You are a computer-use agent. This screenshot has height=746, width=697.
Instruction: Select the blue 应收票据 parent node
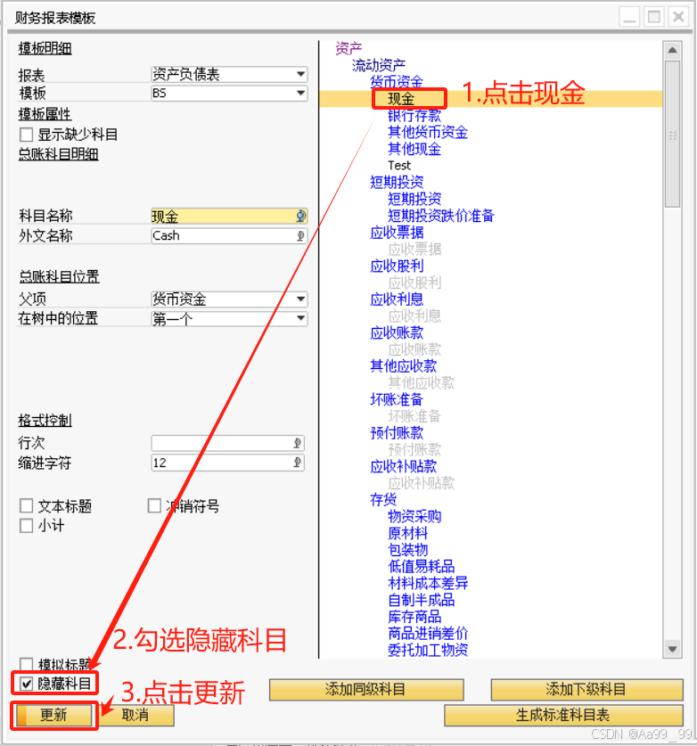coord(397,233)
